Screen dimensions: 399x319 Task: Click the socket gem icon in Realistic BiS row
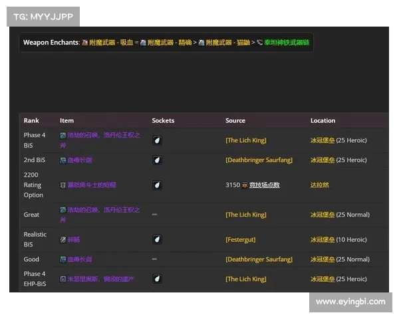point(157,239)
